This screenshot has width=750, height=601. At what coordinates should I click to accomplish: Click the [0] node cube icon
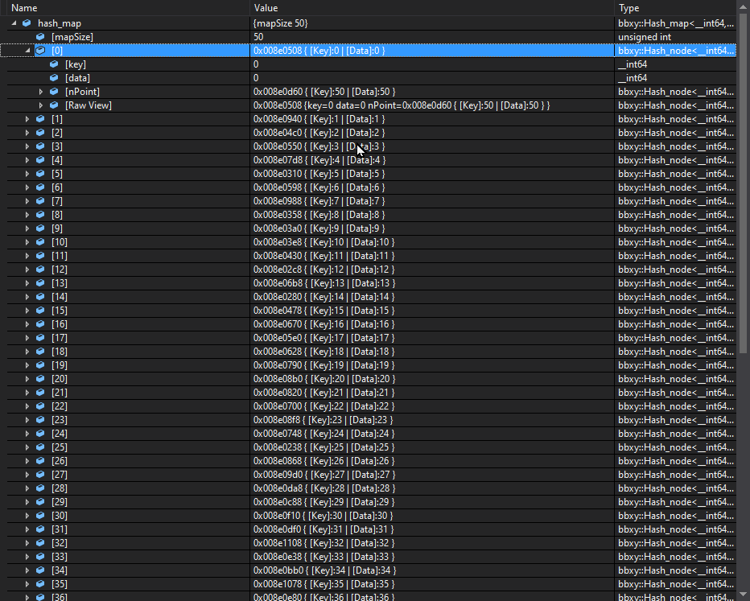pyautogui.click(x=41, y=50)
